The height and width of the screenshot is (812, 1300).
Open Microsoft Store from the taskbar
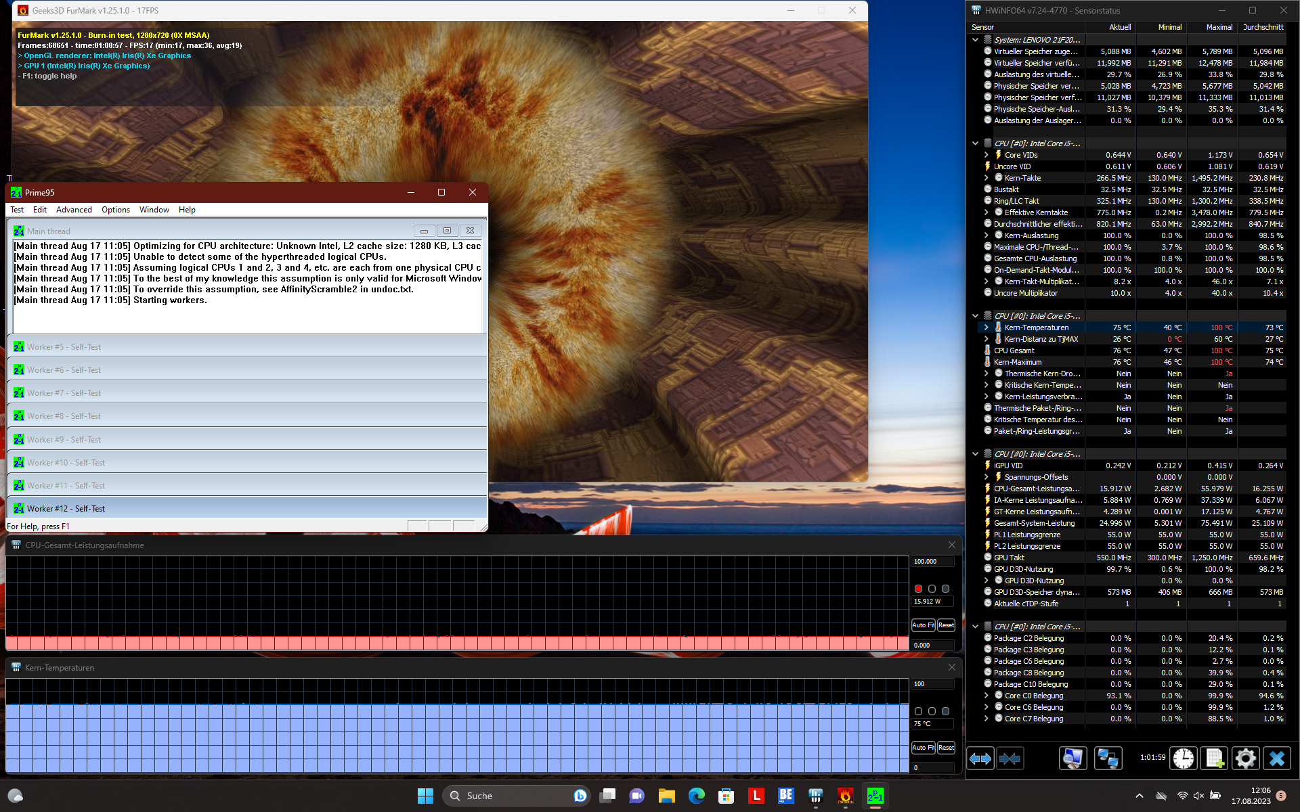click(x=727, y=796)
